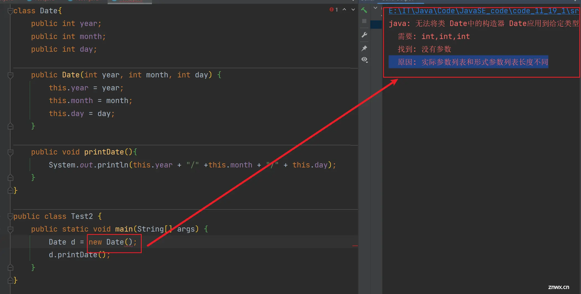Open the E:\IT\Java\Code file path link
This screenshot has height=294, width=581.
pos(484,11)
